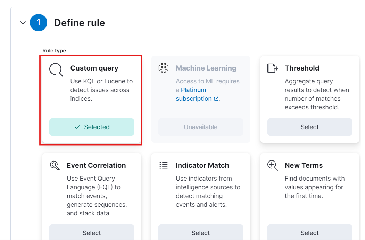
Task: Click the Custom query magnifier icon
Action: [x=56, y=69]
